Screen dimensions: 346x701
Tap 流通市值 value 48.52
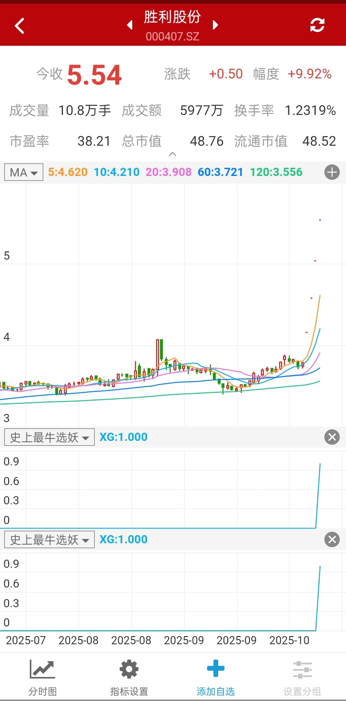tap(319, 141)
